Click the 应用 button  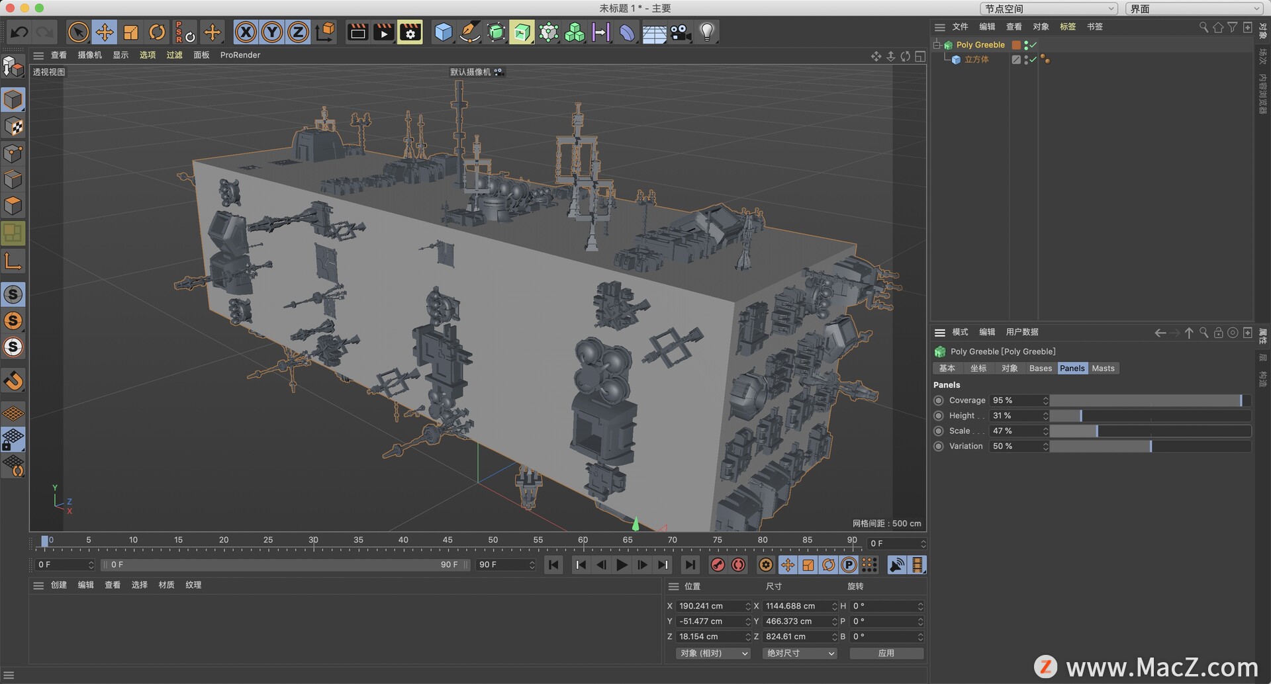(x=886, y=653)
